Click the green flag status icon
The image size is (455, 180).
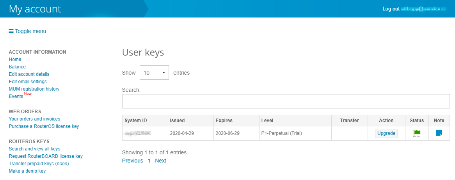coord(417,133)
